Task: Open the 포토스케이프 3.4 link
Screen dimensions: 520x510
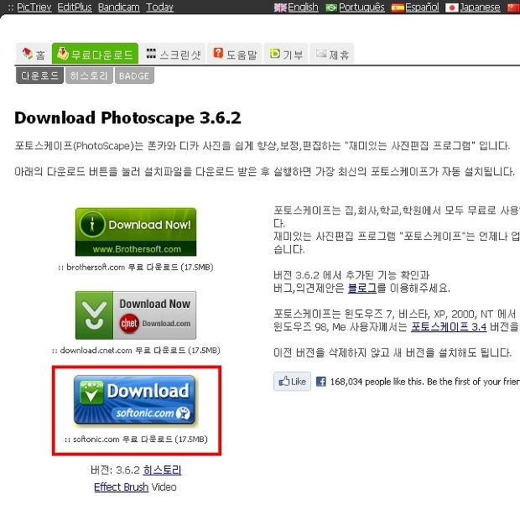Action: [x=449, y=327]
